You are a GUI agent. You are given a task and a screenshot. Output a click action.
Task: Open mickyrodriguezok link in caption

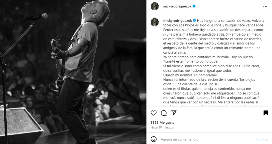coord(177,20)
